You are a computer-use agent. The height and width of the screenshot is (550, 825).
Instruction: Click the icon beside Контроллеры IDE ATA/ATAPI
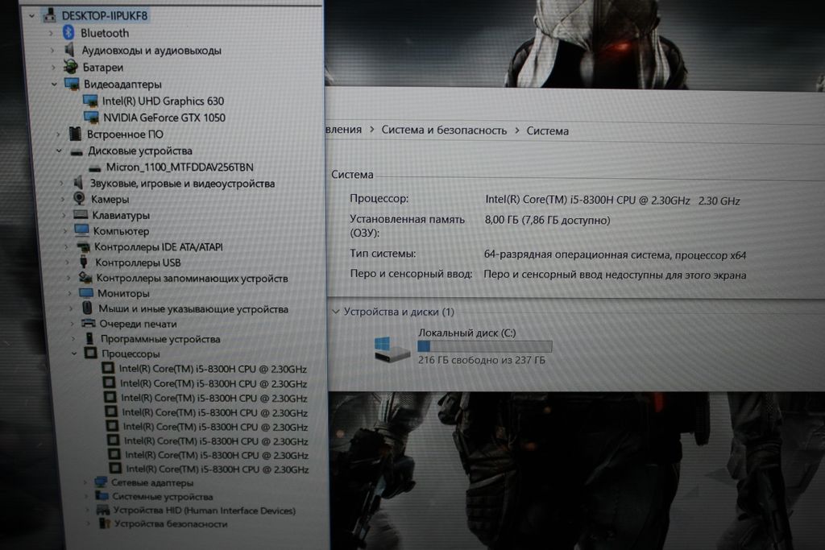coord(83,246)
